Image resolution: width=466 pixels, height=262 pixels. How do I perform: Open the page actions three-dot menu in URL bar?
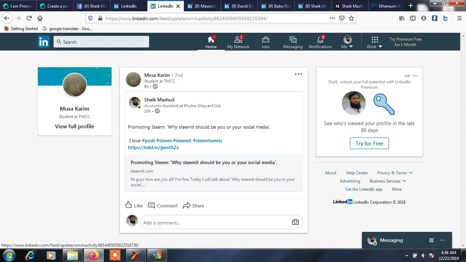[332, 18]
